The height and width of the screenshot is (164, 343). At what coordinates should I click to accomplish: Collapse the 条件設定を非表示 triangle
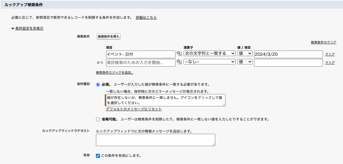click(13, 28)
